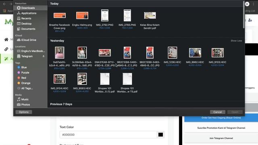Click the Options button
Image resolution: width=258 pixels, height=145 pixels.
(x=24, y=112)
